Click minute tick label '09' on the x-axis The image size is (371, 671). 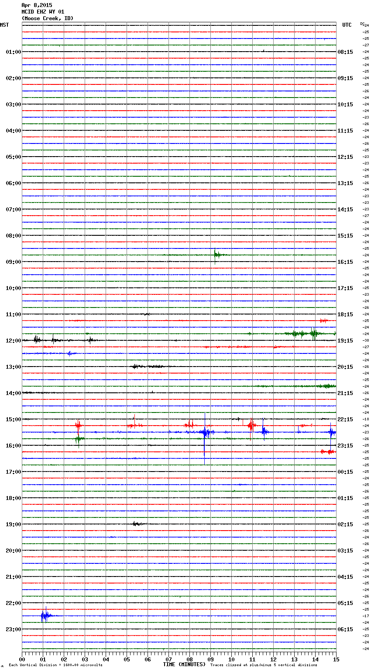[210, 659]
